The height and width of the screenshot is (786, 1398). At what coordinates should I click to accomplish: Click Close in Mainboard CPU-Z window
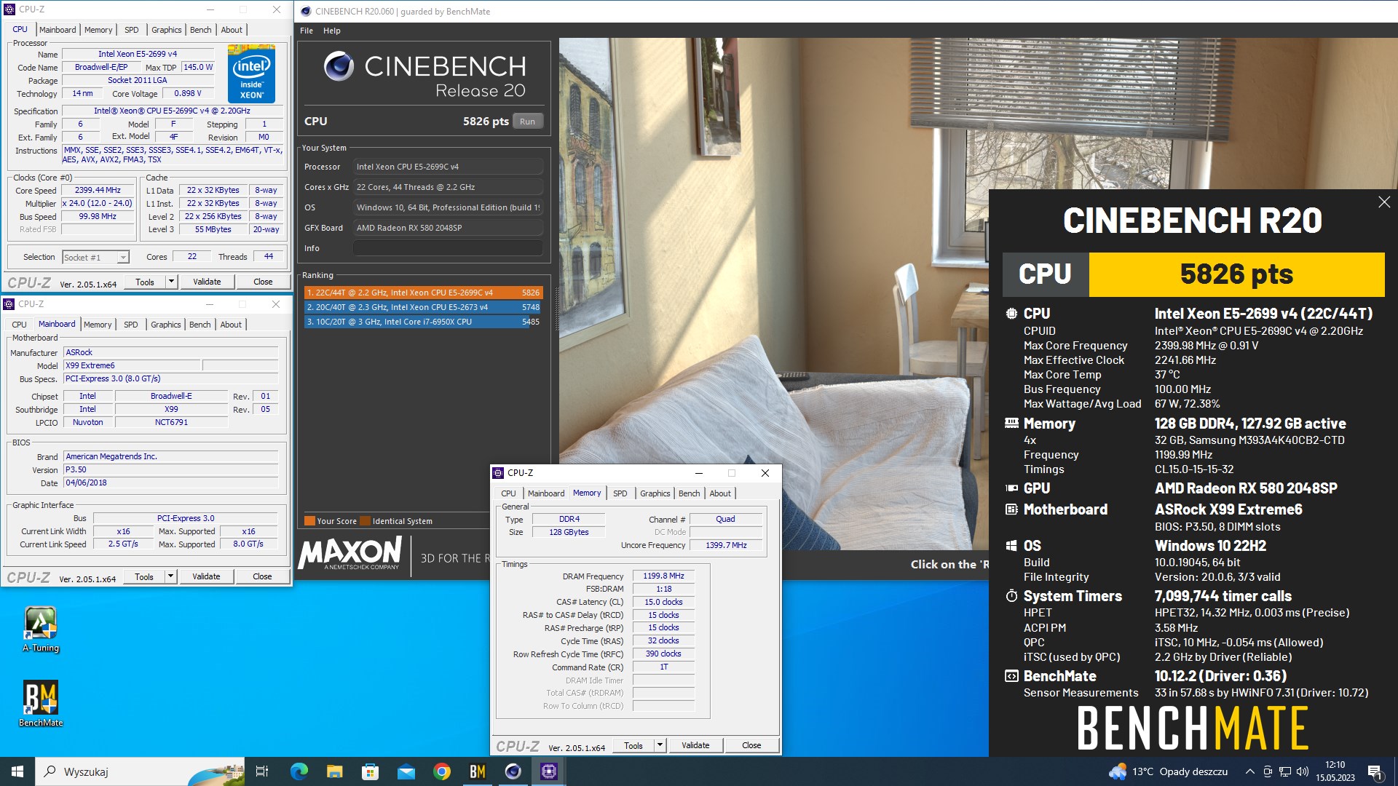tap(262, 576)
